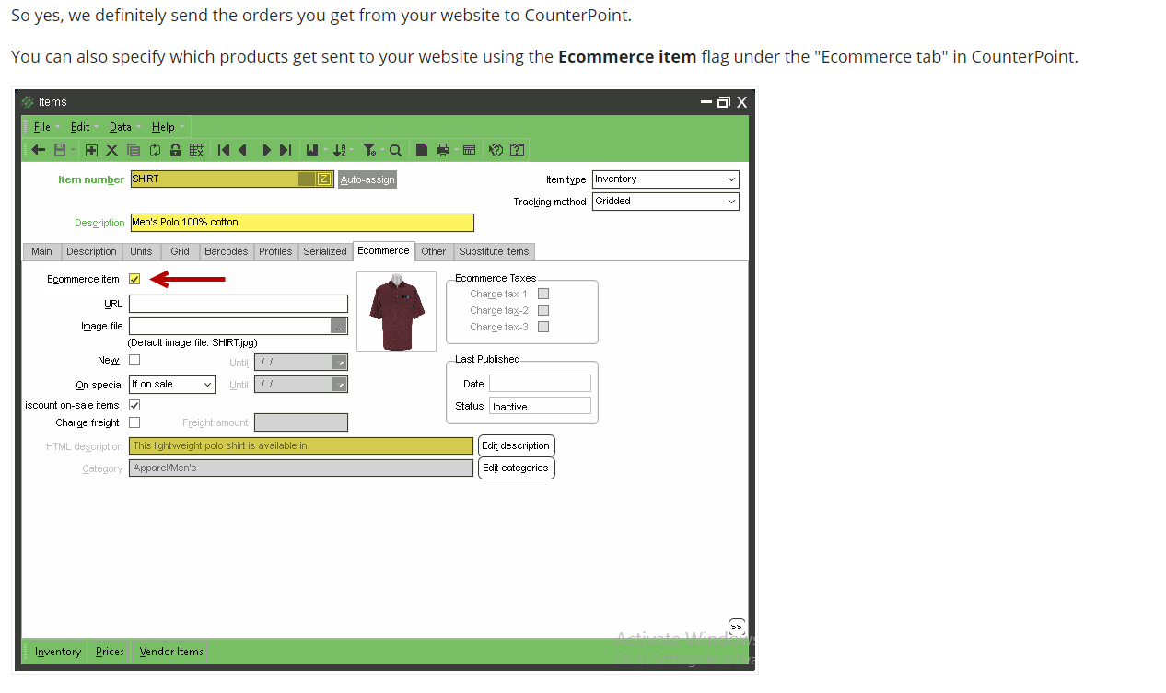Viewport: 1166px width, 693px height.
Task: Check the Charge tax-1 checkbox
Action: click(x=543, y=294)
